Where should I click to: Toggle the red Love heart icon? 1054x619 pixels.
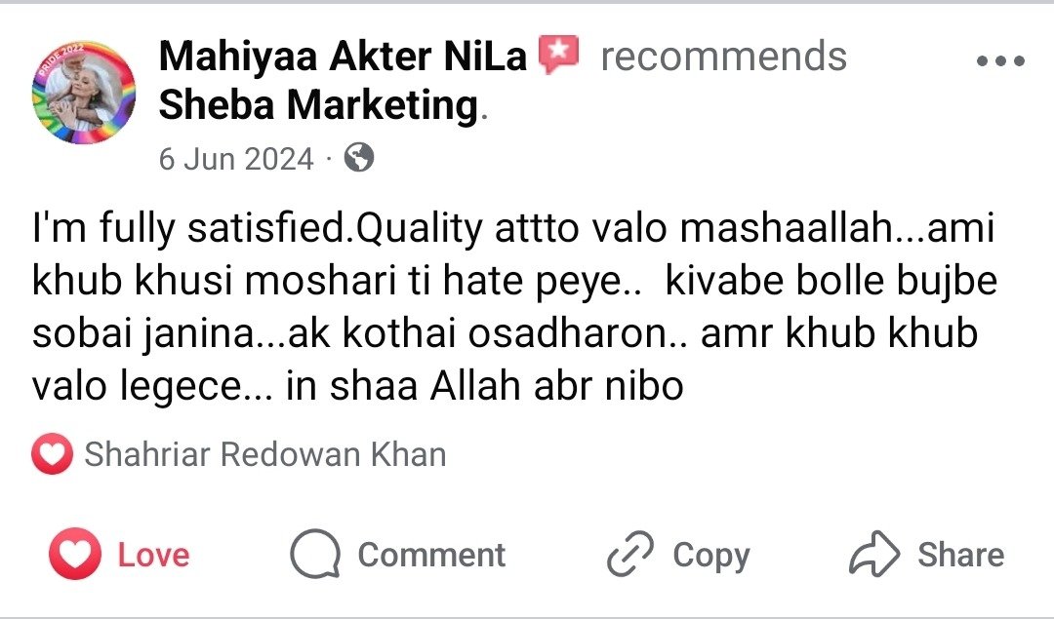(x=74, y=555)
